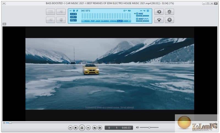
Task: Enable the BBE ViVA checkbox
Action: tap(137, 19)
